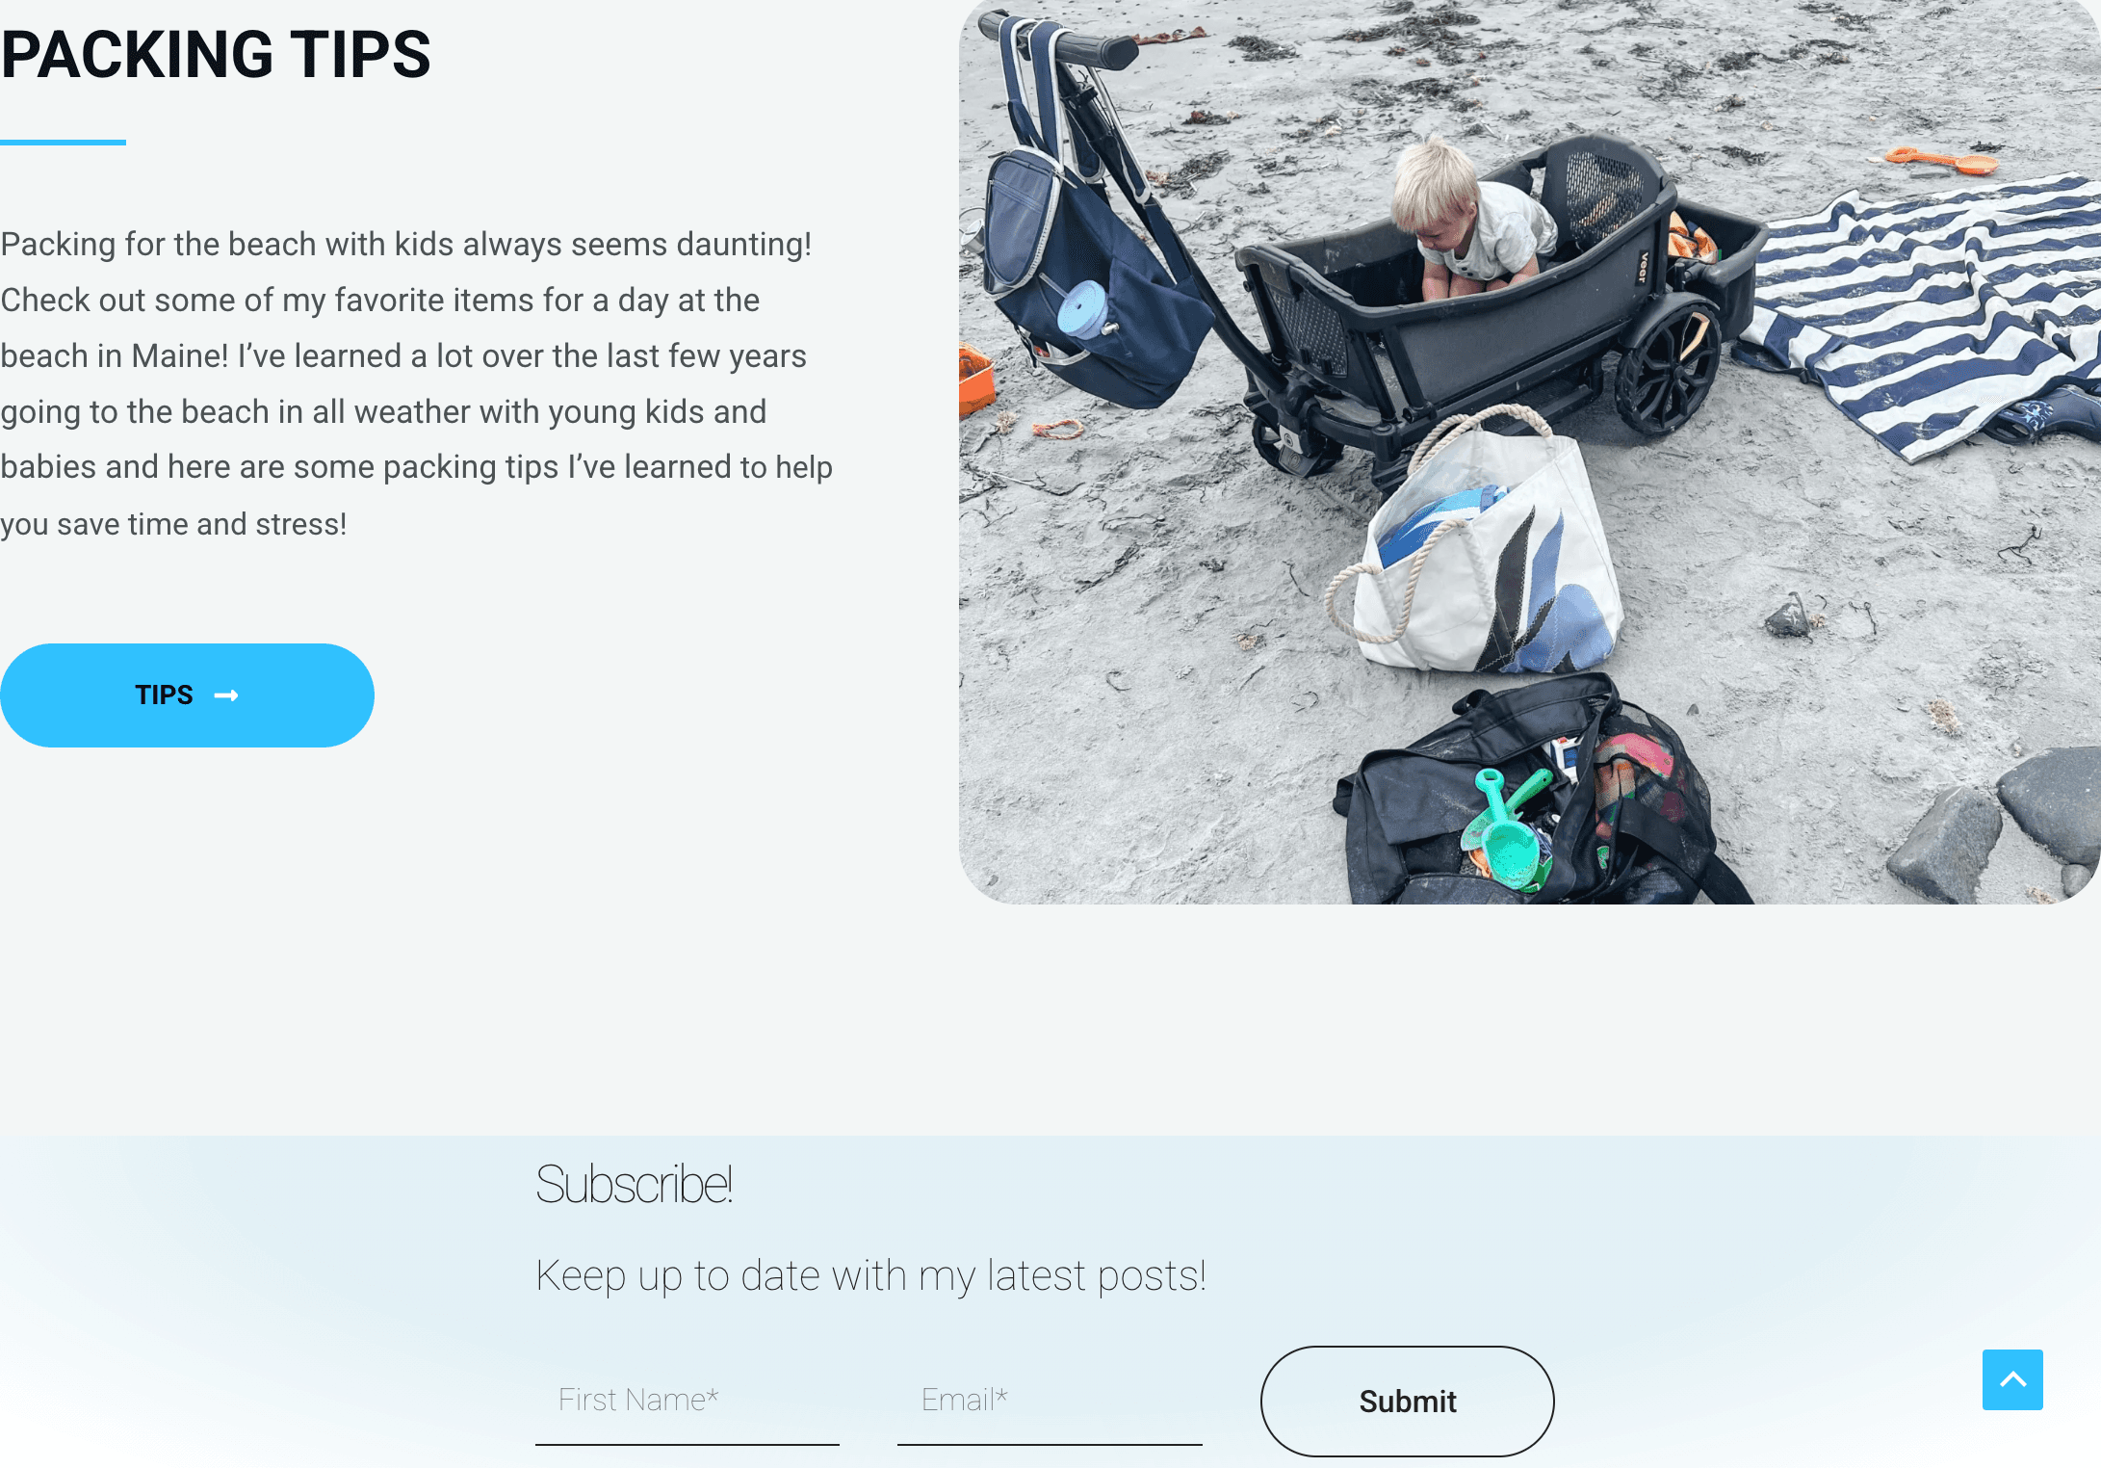Click the PACKING TIPS heading
This screenshot has height=1468, width=2101.
216,54
